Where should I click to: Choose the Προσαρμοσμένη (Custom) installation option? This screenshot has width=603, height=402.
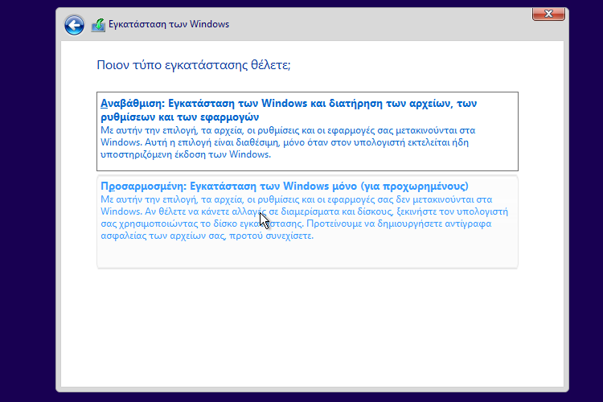(307, 222)
